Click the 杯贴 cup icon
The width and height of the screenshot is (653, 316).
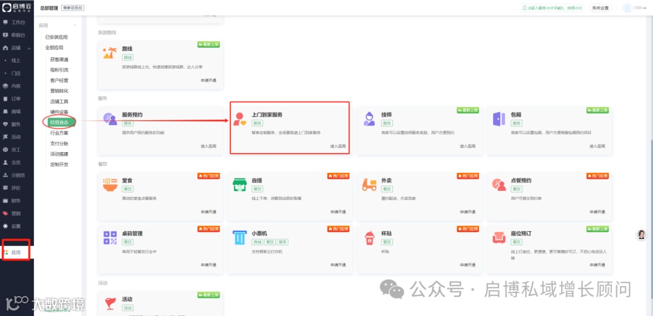tap(369, 237)
